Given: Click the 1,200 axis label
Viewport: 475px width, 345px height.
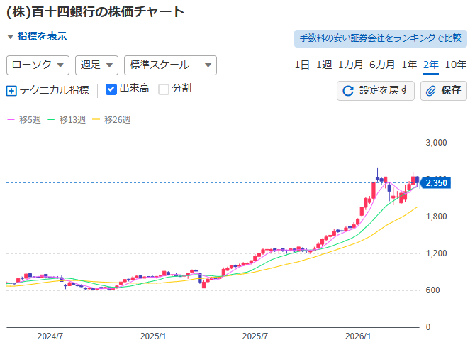Looking at the screenshot, I should coord(436,253).
